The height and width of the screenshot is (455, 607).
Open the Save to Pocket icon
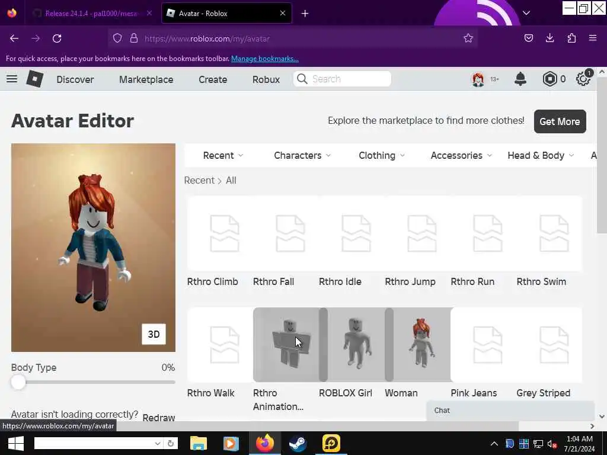click(x=528, y=38)
